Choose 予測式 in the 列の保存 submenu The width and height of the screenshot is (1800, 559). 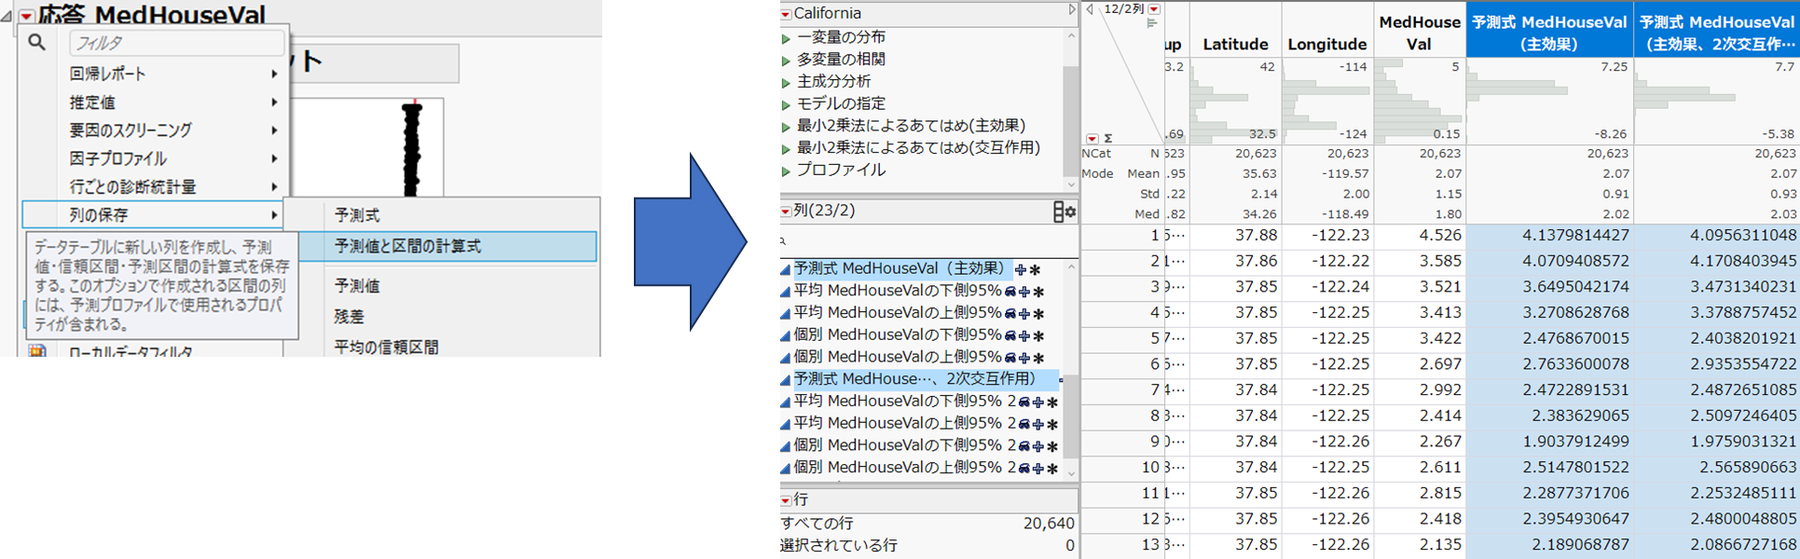[x=357, y=215]
